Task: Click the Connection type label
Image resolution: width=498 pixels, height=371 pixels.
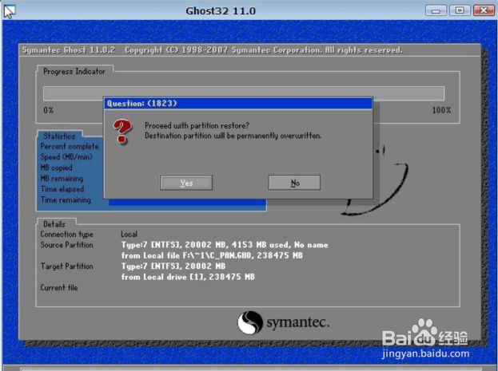Action: (66, 235)
